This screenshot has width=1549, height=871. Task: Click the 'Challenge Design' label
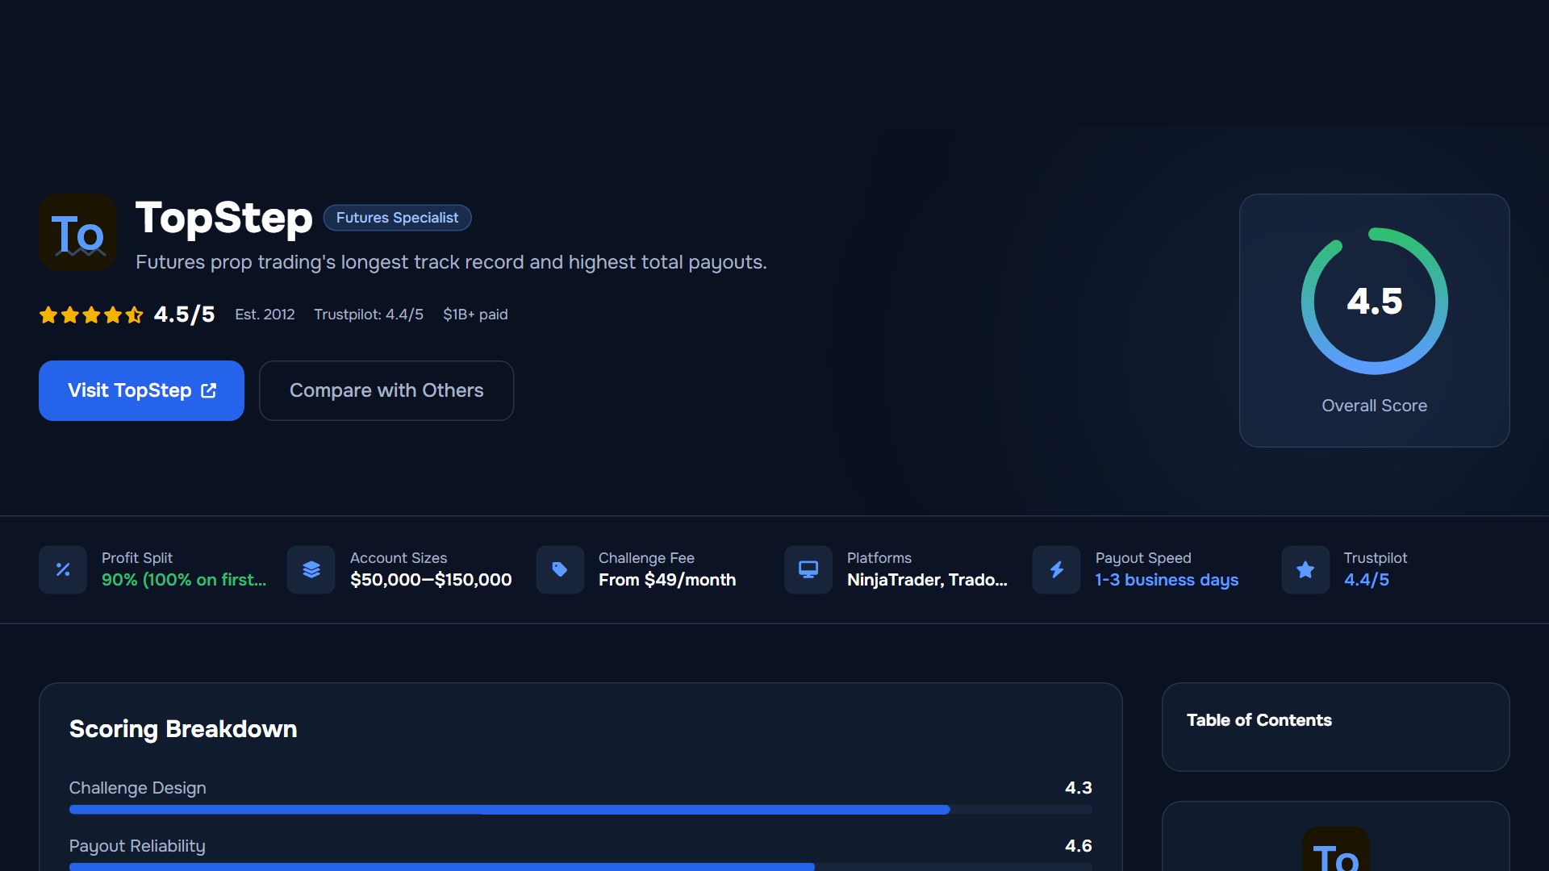coord(137,788)
